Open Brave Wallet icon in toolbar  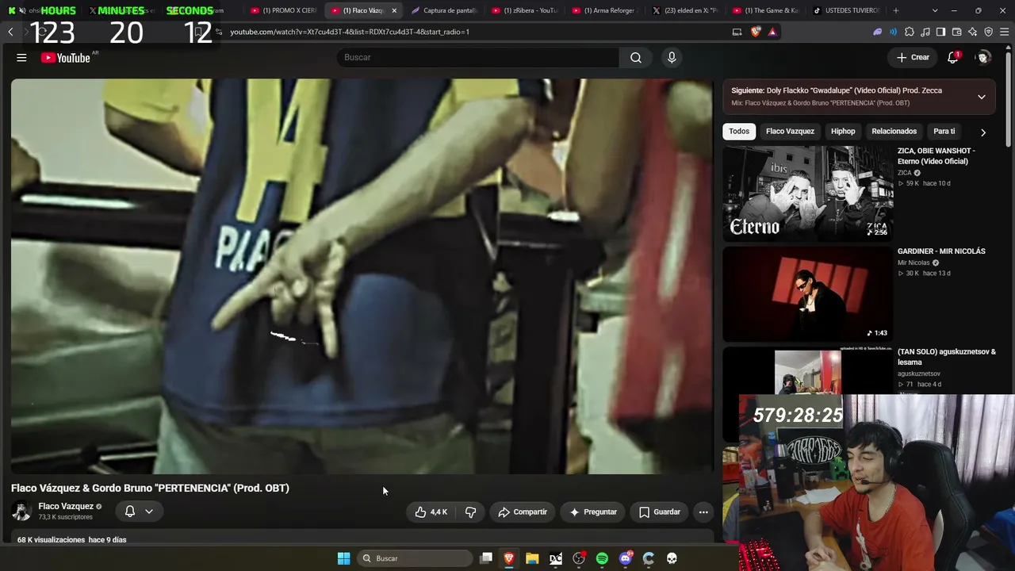click(x=956, y=32)
